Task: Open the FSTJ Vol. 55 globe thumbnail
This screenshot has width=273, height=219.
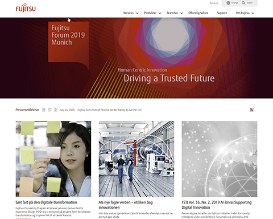Action: [220, 159]
